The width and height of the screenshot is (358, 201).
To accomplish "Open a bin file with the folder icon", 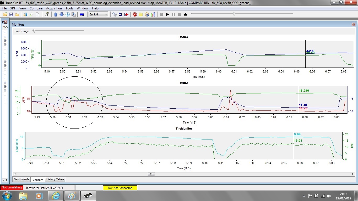I will [5, 14].
